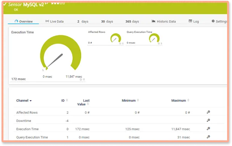
Task: Sort table by ID column
Action: (x=65, y=100)
